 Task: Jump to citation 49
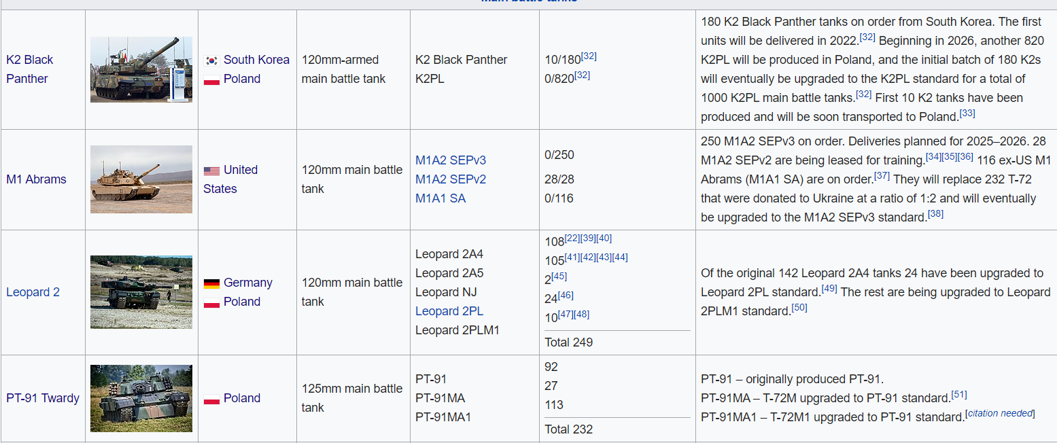coord(829,289)
